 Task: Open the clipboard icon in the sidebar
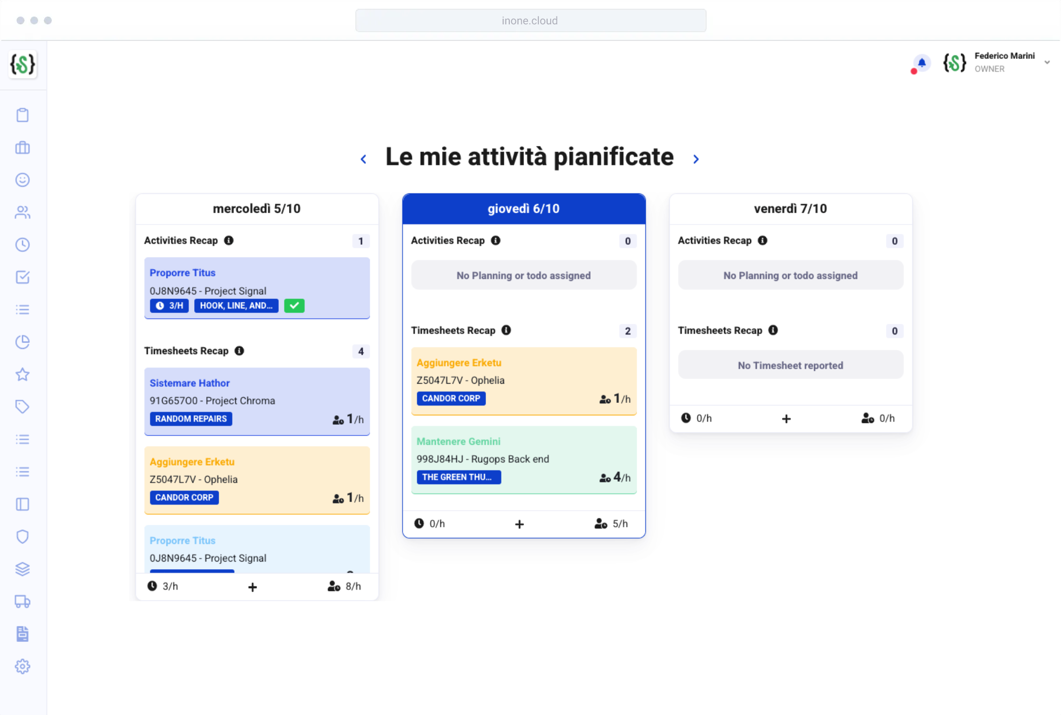(x=22, y=115)
